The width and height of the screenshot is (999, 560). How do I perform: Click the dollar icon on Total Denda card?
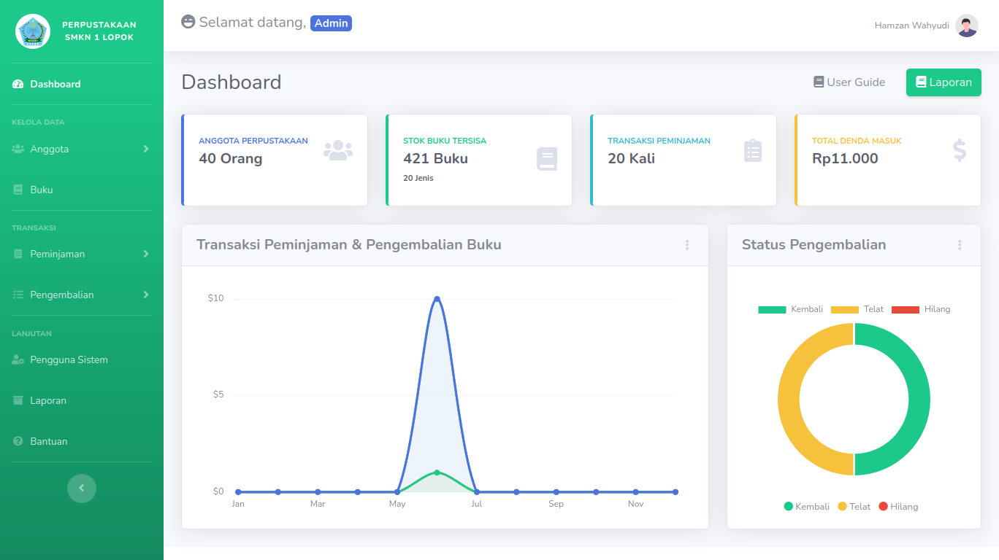click(959, 150)
